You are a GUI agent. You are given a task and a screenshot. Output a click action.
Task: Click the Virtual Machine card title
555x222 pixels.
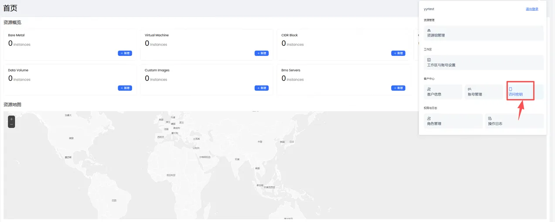[157, 35]
